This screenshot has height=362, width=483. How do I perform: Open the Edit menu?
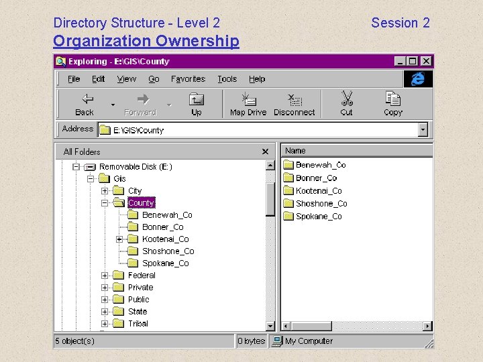98,79
